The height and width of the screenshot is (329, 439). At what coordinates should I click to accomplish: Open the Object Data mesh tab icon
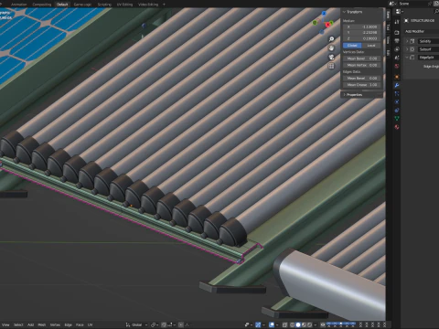coord(397,119)
